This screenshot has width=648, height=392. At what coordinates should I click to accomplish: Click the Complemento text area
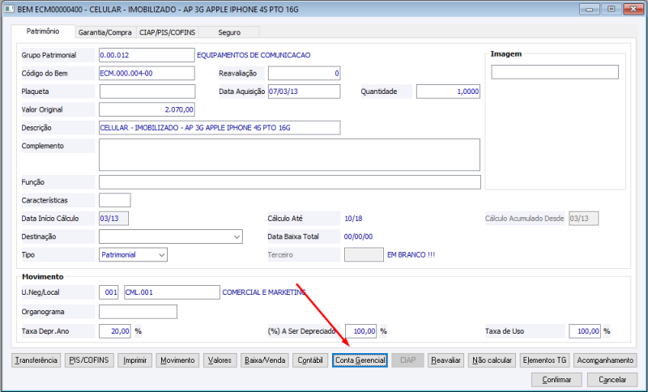tap(289, 155)
